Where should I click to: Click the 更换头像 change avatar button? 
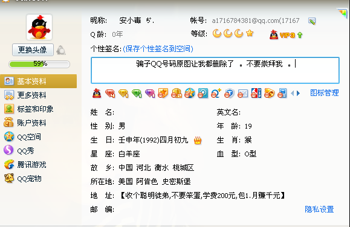click(x=33, y=50)
